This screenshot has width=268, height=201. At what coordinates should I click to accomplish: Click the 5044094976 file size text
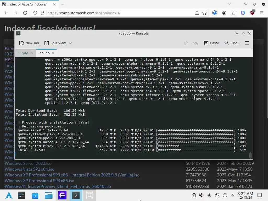point(198,164)
